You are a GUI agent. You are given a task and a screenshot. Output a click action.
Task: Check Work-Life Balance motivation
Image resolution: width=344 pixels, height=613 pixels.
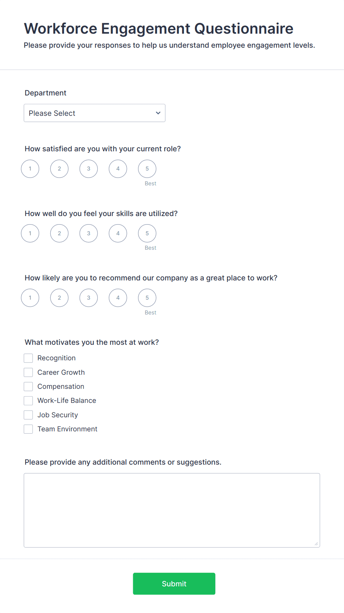coord(28,401)
